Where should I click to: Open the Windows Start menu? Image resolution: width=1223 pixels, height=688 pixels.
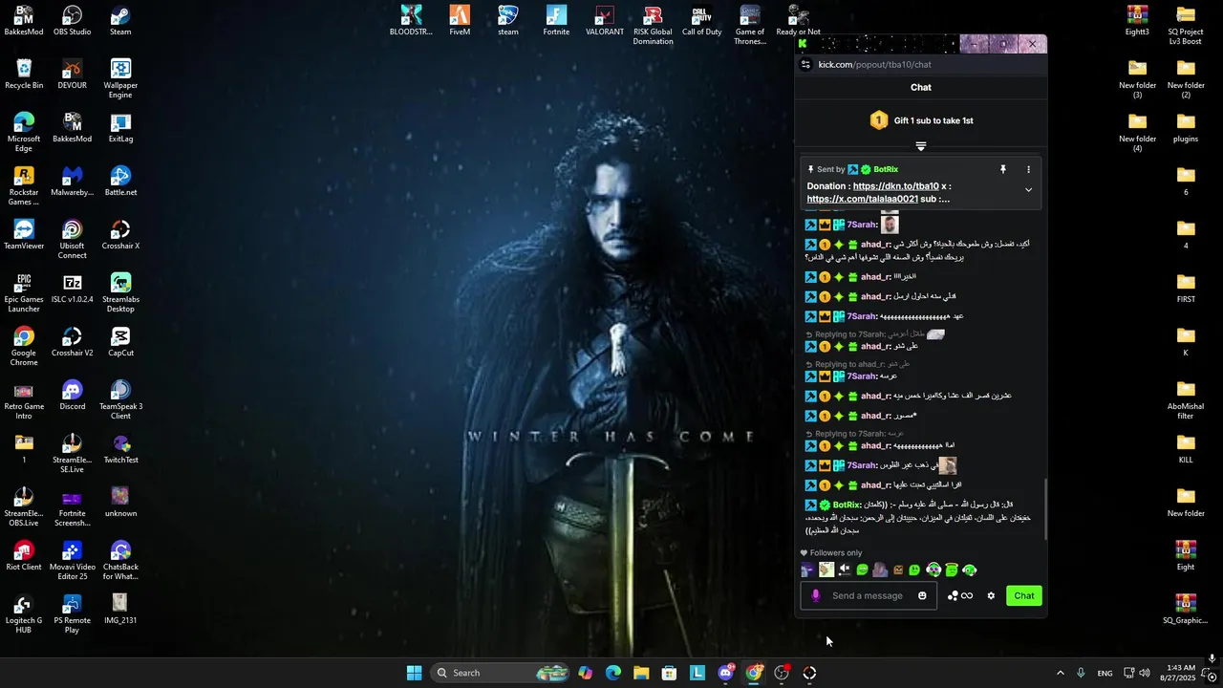click(414, 673)
